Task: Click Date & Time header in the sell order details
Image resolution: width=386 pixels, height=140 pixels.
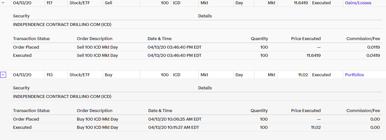Action: click(160, 39)
